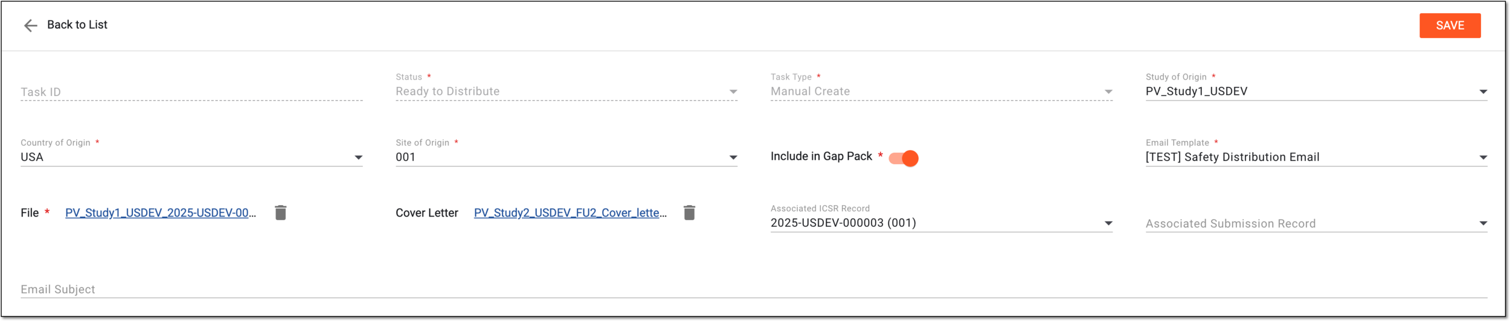
Task: Click the Email Subject input field
Action: coord(754,290)
